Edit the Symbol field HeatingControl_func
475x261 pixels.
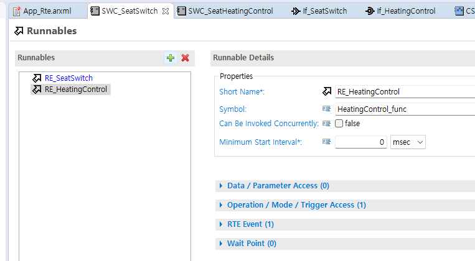click(405, 109)
